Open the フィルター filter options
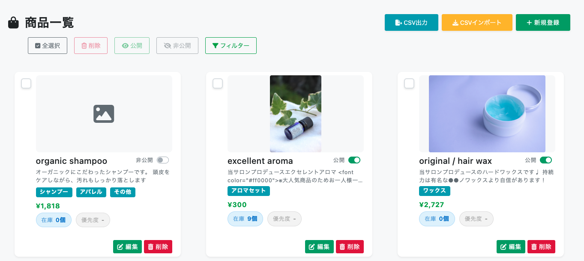This screenshot has height=261, width=584. 231,46
